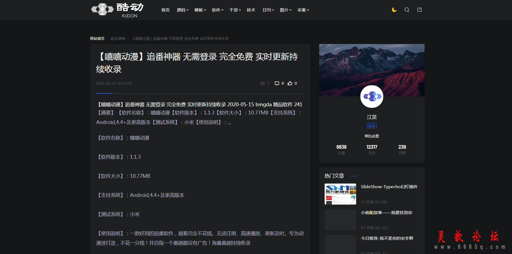Expand the 日刊 dropdown menu
This screenshot has height=254, width=512.
pos(268,10)
